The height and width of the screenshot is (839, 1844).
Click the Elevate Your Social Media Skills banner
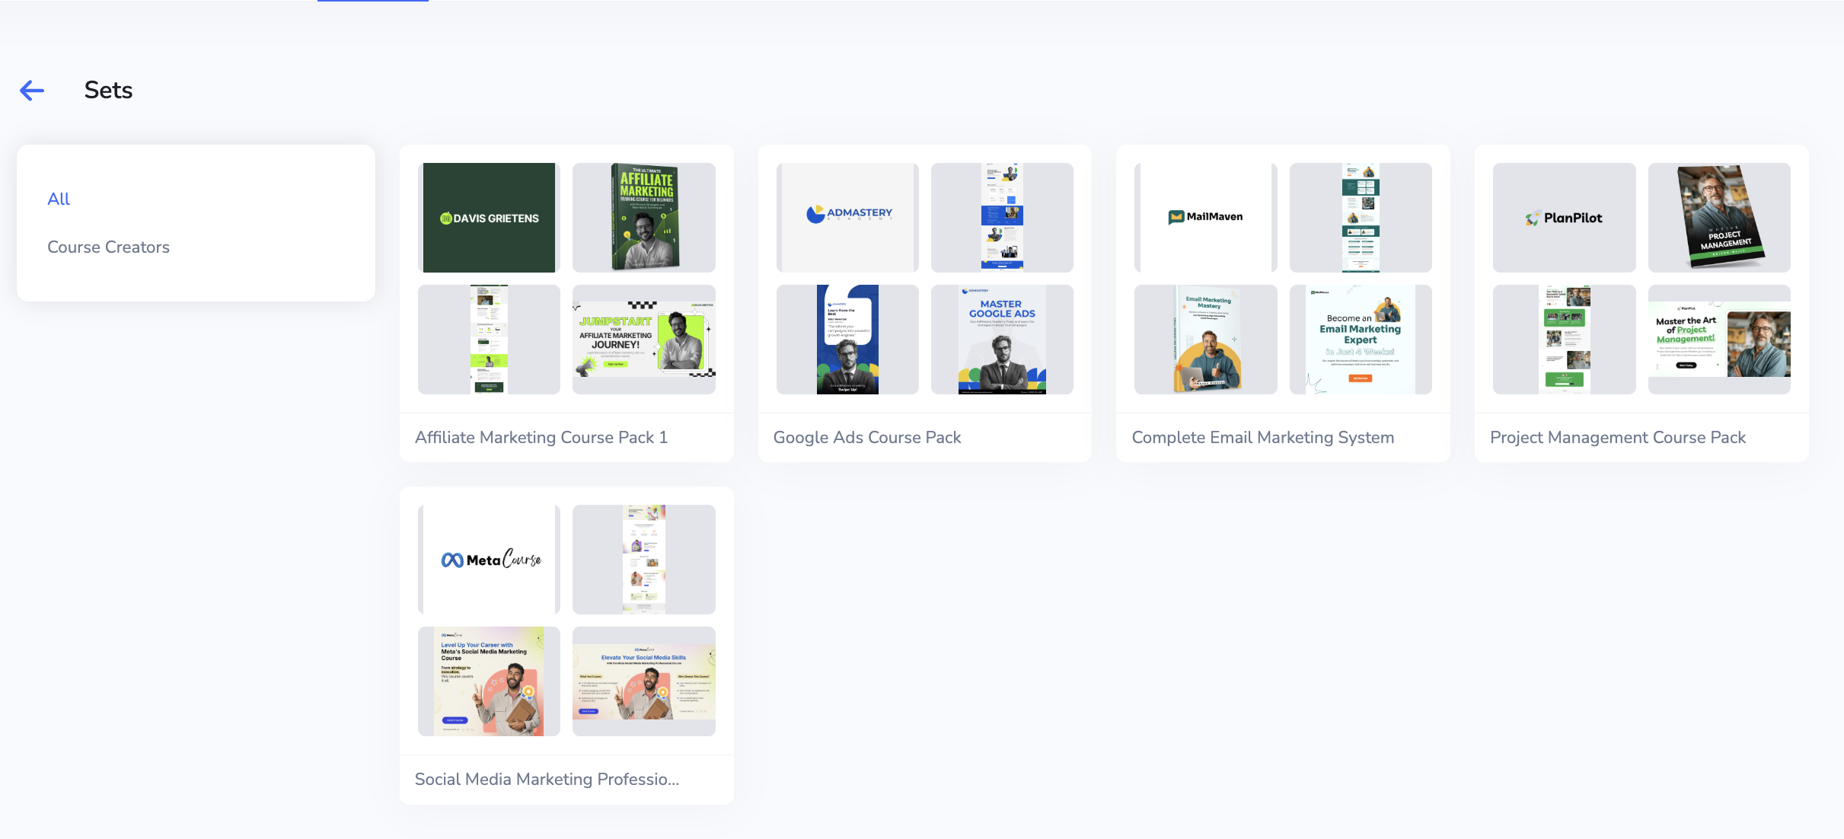(x=644, y=681)
